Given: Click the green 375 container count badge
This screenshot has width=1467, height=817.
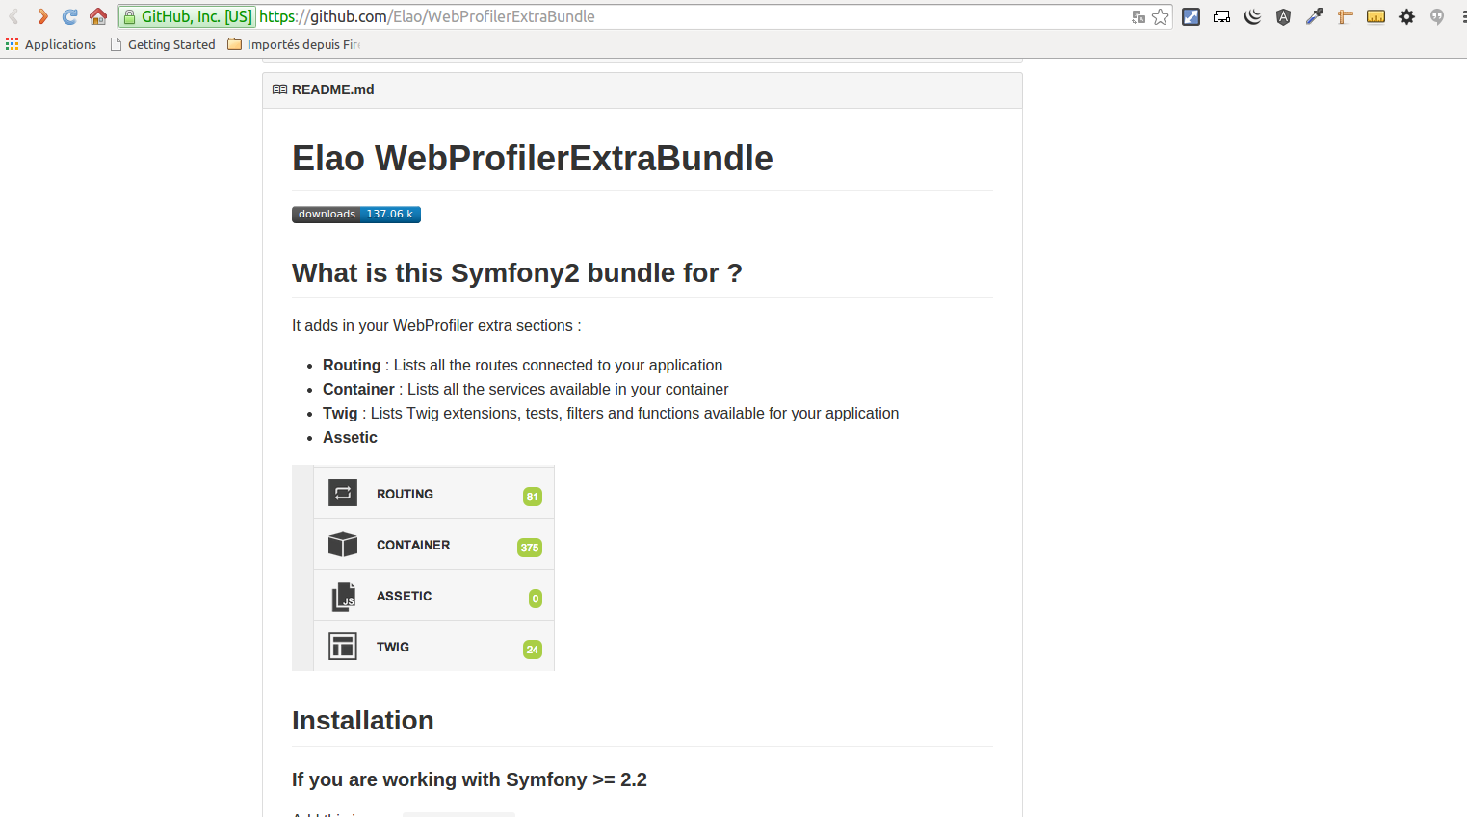Looking at the screenshot, I should [530, 548].
